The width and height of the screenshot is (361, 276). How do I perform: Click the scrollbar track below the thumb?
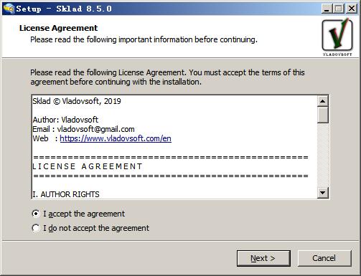tap(323, 155)
